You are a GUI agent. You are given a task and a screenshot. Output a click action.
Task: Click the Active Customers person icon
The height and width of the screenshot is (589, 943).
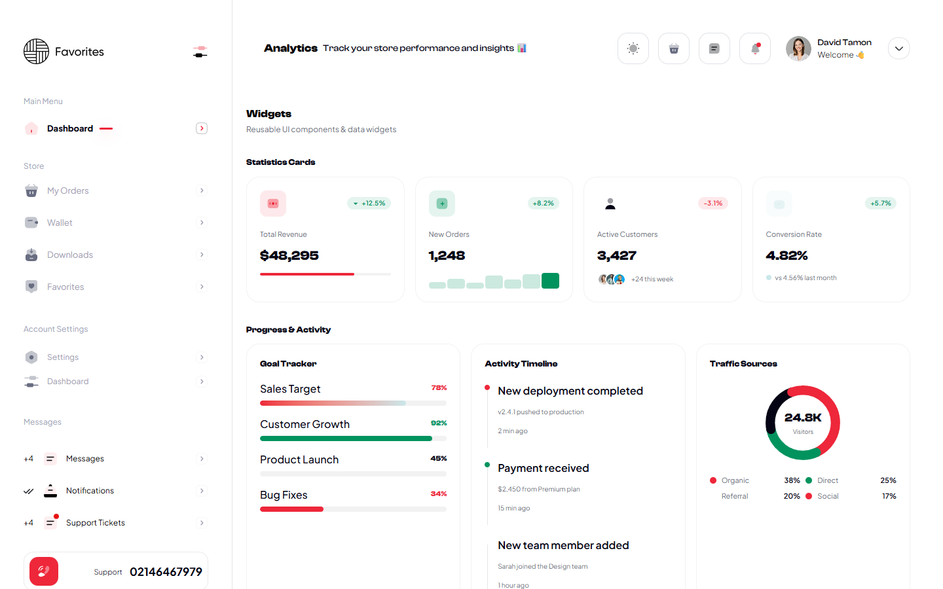click(x=610, y=204)
